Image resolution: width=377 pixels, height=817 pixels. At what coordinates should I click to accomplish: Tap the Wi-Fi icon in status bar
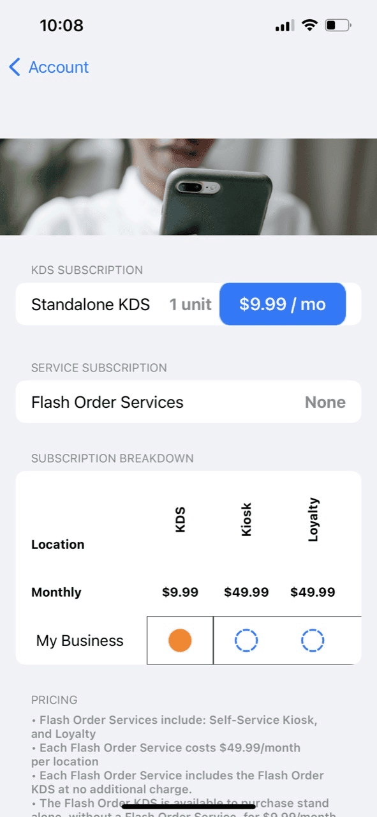(x=310, y=26)
